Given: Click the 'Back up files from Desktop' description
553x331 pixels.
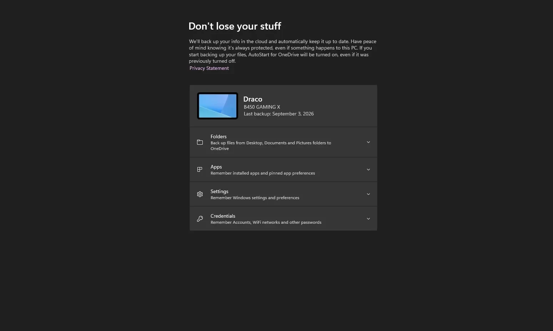Looking at the screenshot, I should (271, 146).
